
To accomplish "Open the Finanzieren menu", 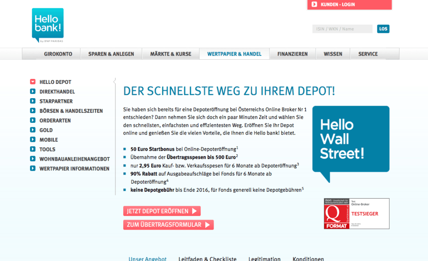I will [x=292, y=54].
